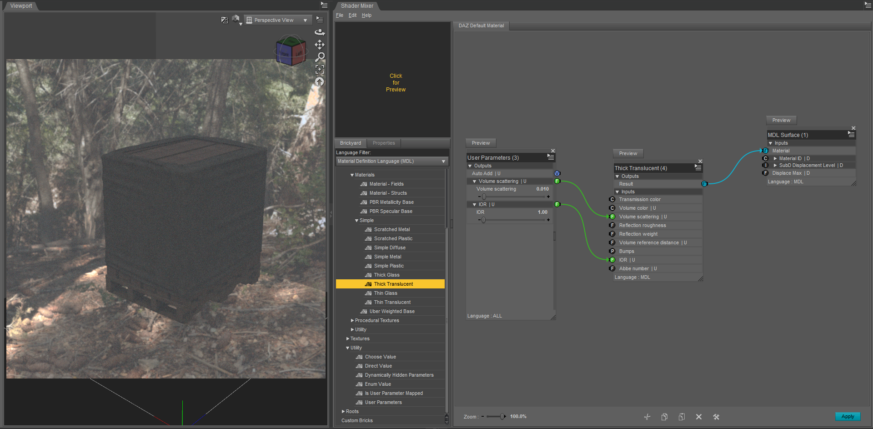This screenshot has height=429, width=873.
Task: Open the Shader Mixer pane options menu icon
Action: (x=868, y=5)
